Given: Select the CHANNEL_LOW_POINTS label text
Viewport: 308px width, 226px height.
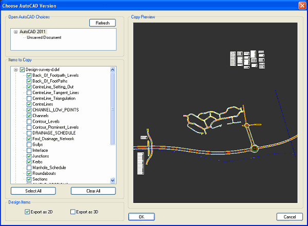Looking at the screenshot, I should 55,110.
